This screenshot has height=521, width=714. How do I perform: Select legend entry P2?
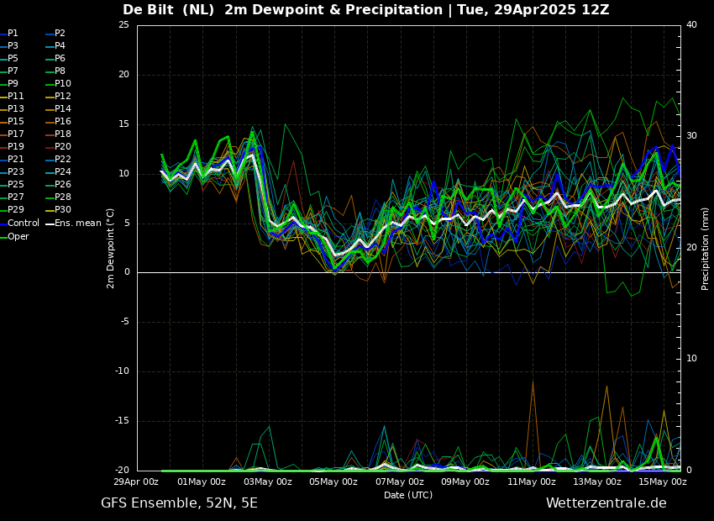(x=56, y=34)
